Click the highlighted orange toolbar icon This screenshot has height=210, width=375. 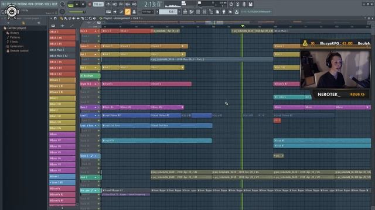pyautogui.click(x=128, y=12)
